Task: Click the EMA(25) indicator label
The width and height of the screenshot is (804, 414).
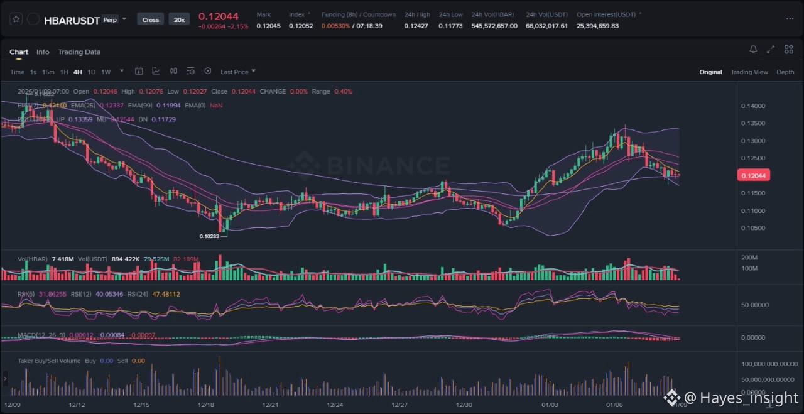Action: click(x=83, y=105)
